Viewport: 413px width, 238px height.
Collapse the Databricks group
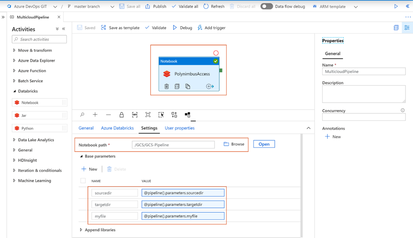coord(14,91)
